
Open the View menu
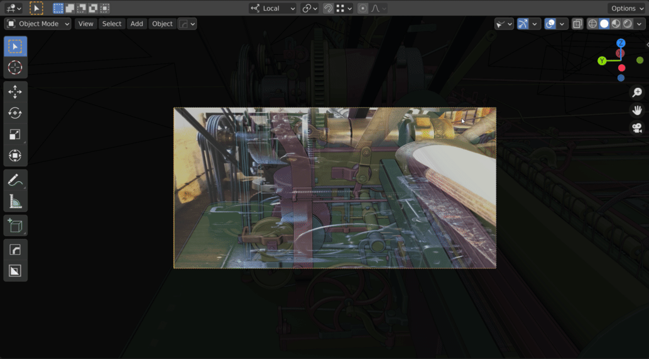point(85,24)
